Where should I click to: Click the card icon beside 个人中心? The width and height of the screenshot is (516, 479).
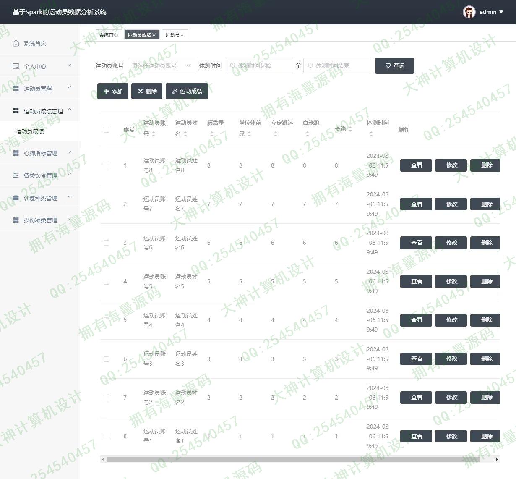tap(16, 66)
